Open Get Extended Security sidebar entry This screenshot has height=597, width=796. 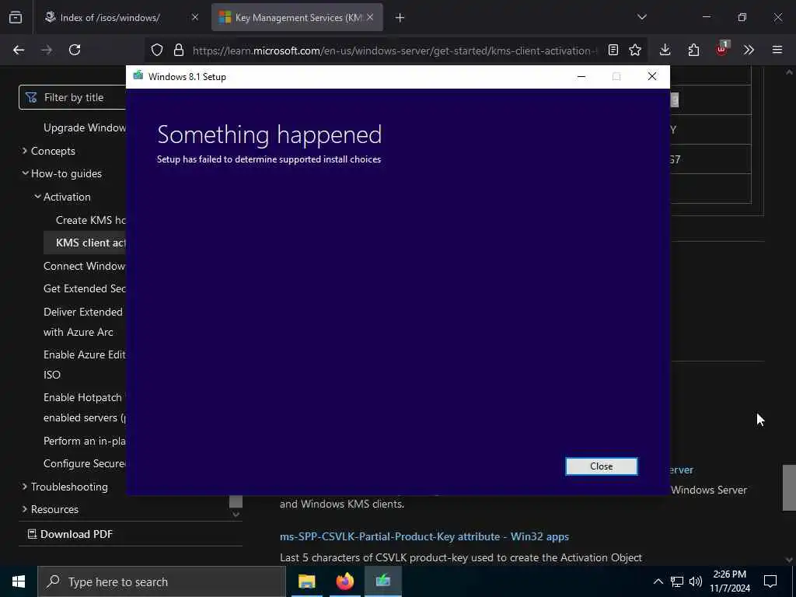85,288
